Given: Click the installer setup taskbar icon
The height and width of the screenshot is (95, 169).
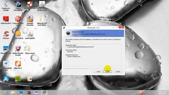Looking at the screenshot, I should (x=44, y=93).
